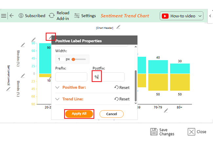
Task: Reset the Positive Bar settings
Action: 122,87
